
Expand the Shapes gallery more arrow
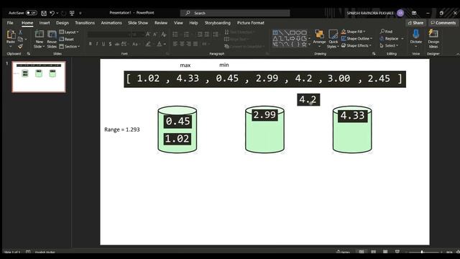coord(310,45)
